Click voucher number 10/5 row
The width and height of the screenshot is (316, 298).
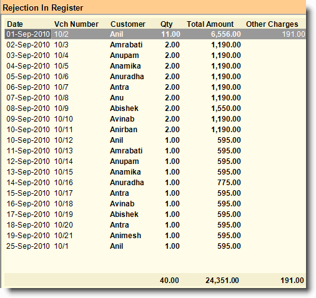[155, 66]
